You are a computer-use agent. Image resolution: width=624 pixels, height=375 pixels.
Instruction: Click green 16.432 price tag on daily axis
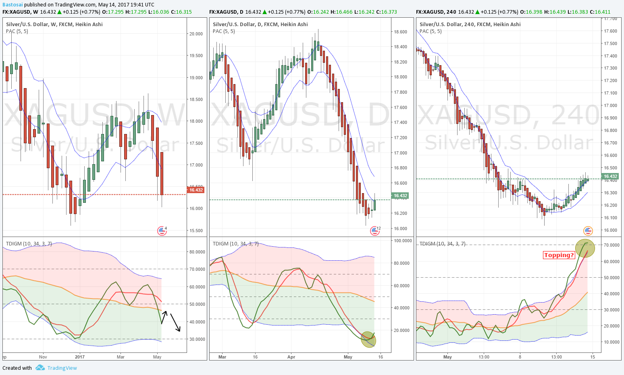point(400,196)
